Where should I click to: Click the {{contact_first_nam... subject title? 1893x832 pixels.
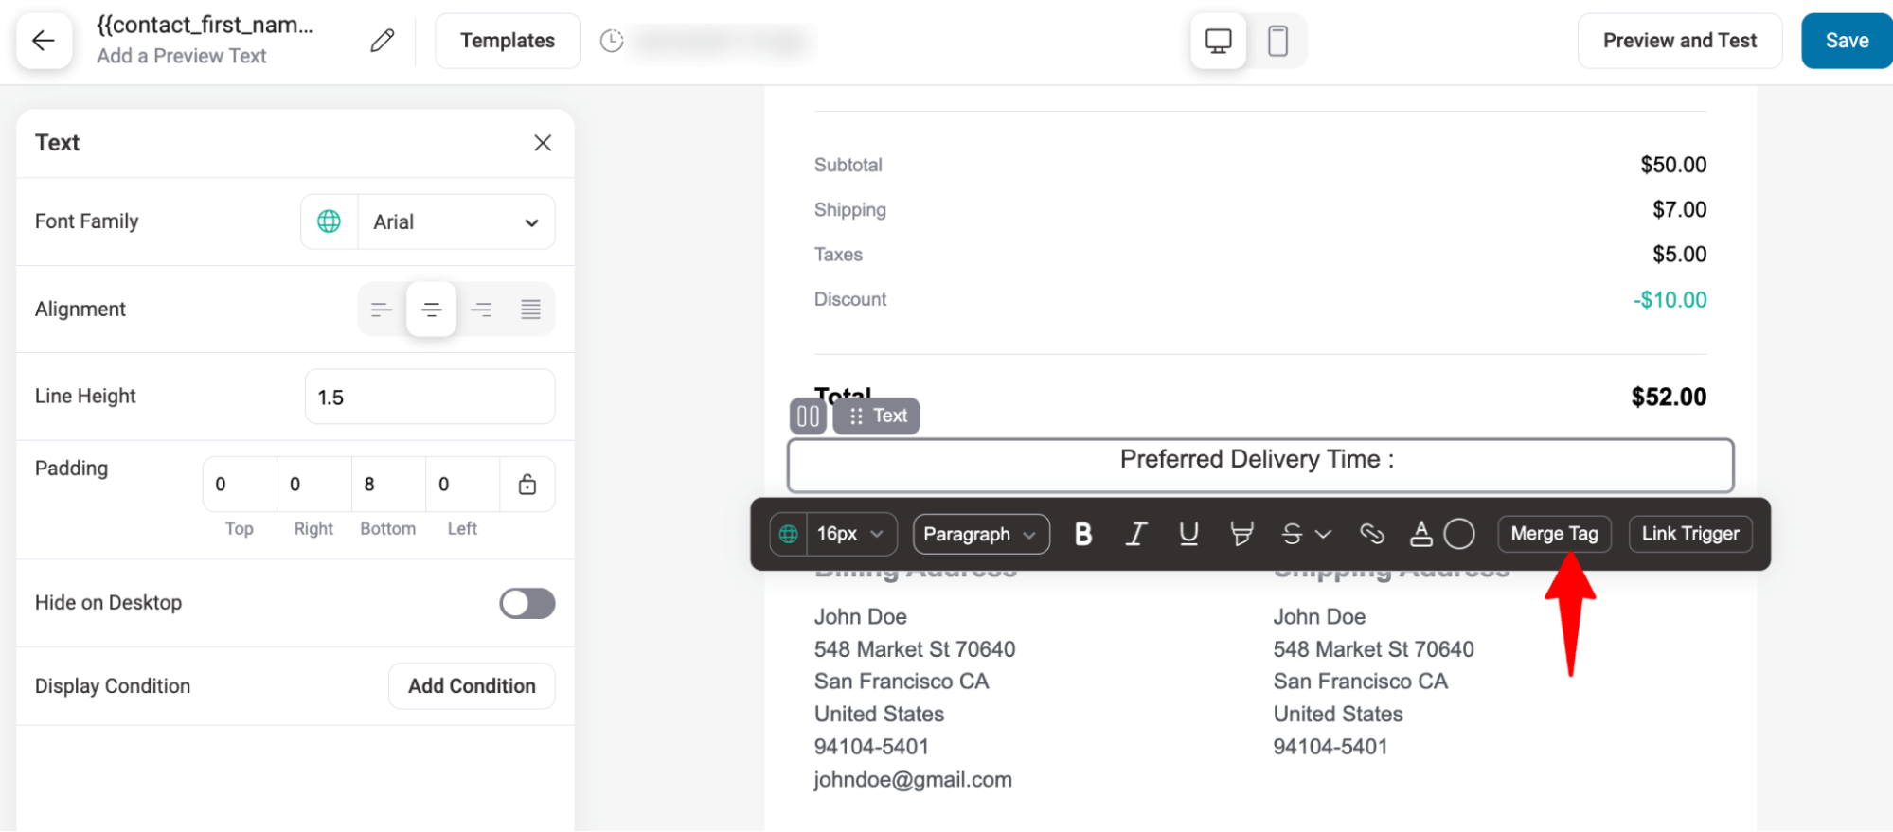click(x=205, y=26)
